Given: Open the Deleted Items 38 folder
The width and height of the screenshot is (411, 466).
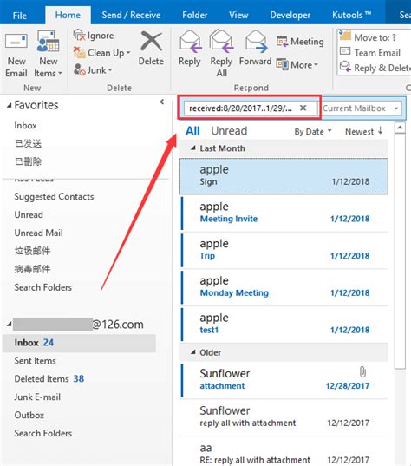Looking at the screenshot, I should click(x=49, y=379).
